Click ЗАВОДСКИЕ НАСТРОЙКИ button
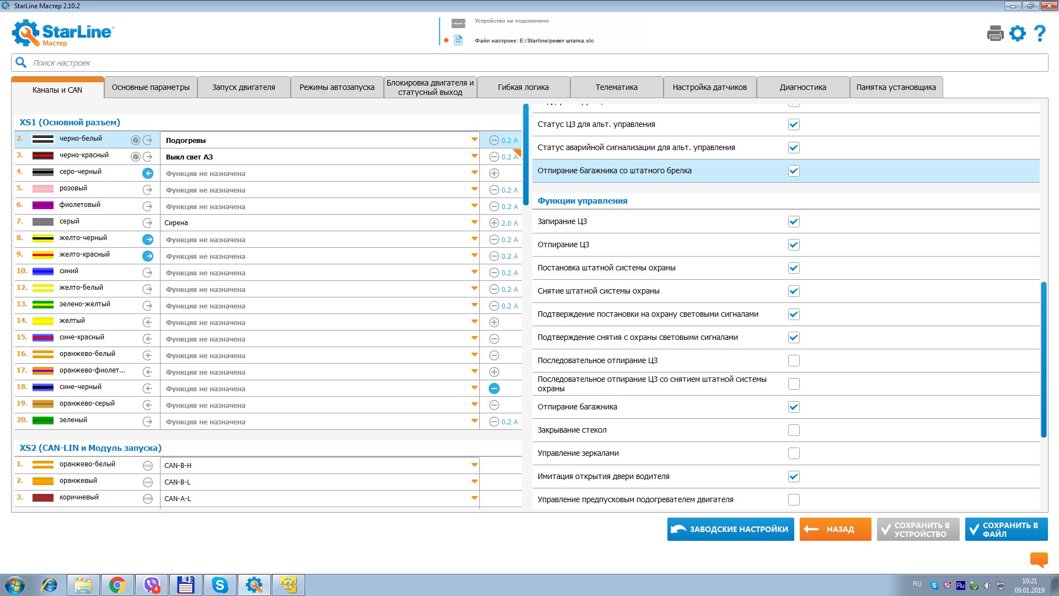The image size is (1059, 596). tap(730, 529)
